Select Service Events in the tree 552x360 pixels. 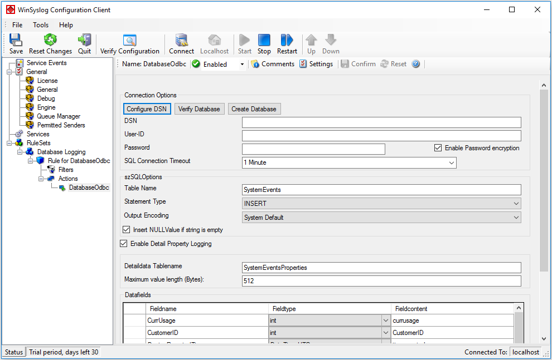coord(46,63)
